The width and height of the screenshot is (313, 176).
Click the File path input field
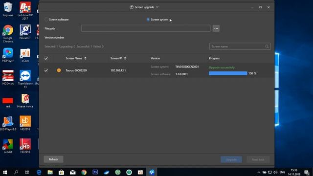click(146, 28)
